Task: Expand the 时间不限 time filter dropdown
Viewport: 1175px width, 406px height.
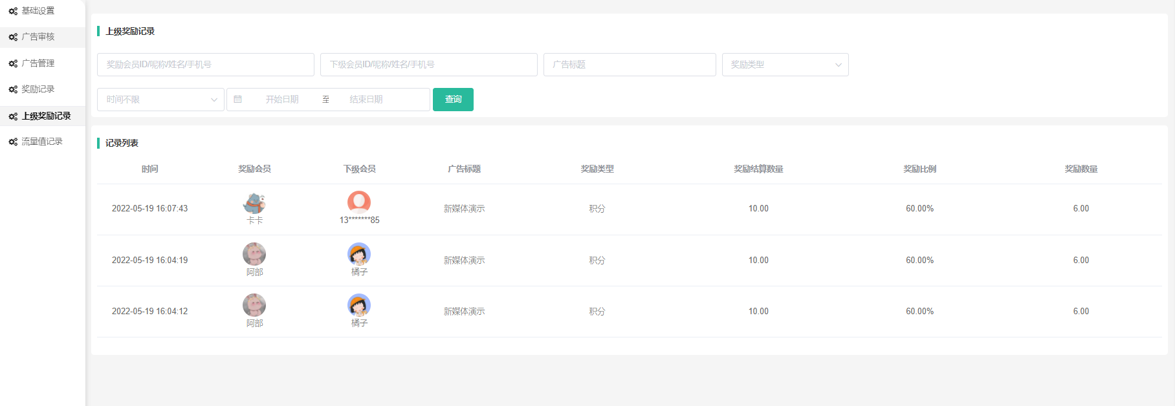Action: [160, 100]
